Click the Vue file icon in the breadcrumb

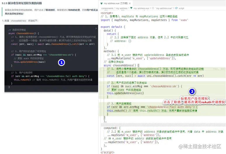(131, 8)
